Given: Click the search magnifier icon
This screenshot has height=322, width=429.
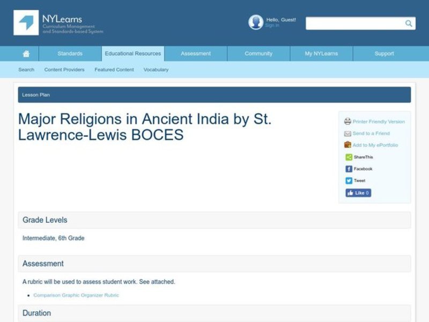Looking at the screenshot, I should point(408,23).
